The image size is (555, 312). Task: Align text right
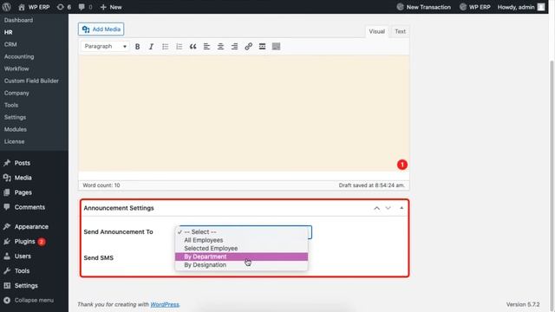[234, 46]
